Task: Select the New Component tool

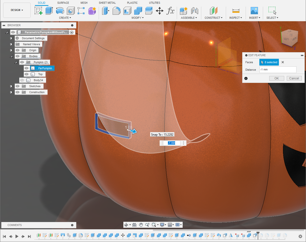Action: pos(184,11)
